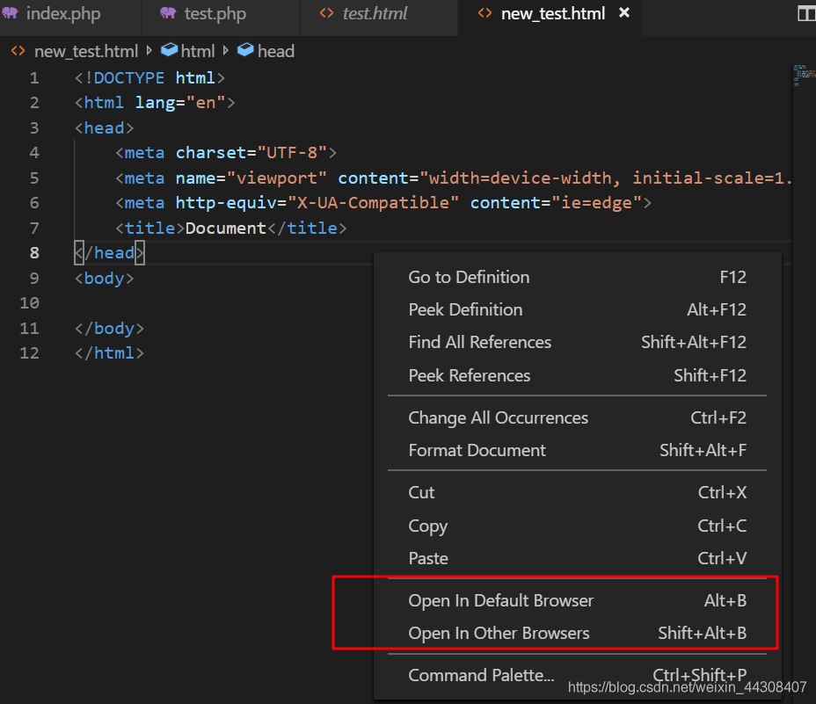
Task: Click "UTF-8" charset value
Action: click(x=292, y=152)
